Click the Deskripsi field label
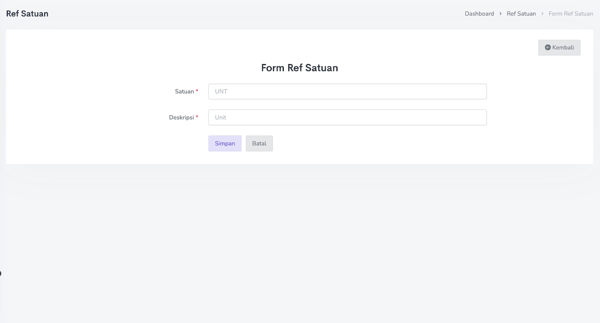The width and height of the screenshot is (600, 323). [181, 118]
